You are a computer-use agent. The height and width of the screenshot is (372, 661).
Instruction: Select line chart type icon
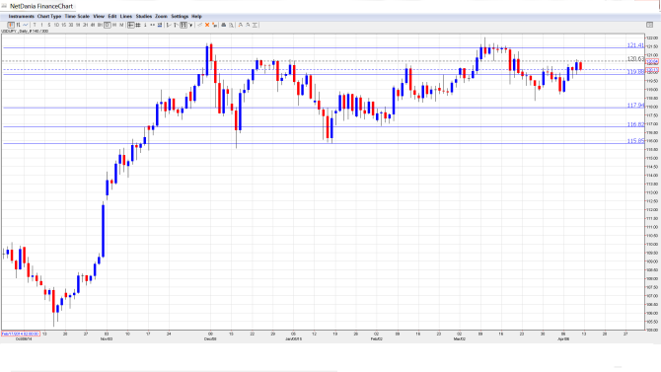[26, 25]
